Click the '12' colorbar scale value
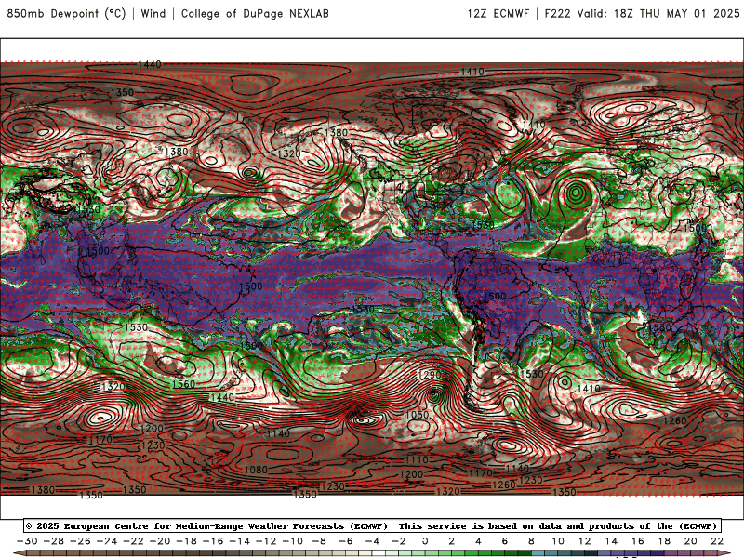Image resolution: width=744 pixels, height=558 pixels. [x=585, y=541]
